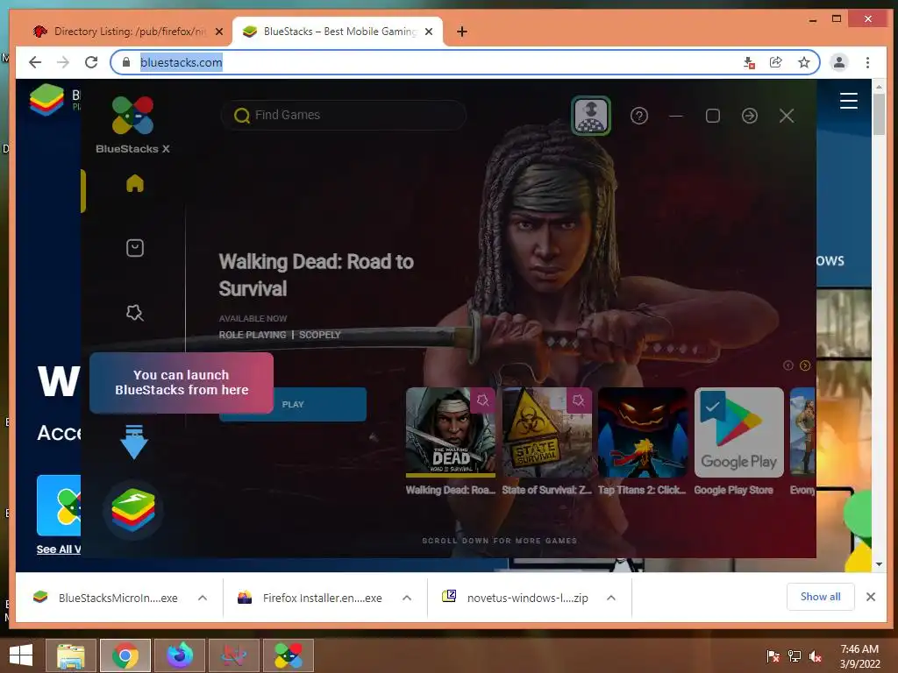This screenshot has height=673, width=898.
Task: Launch BlueStacks from the stacked layers icon
Action: 133,509
